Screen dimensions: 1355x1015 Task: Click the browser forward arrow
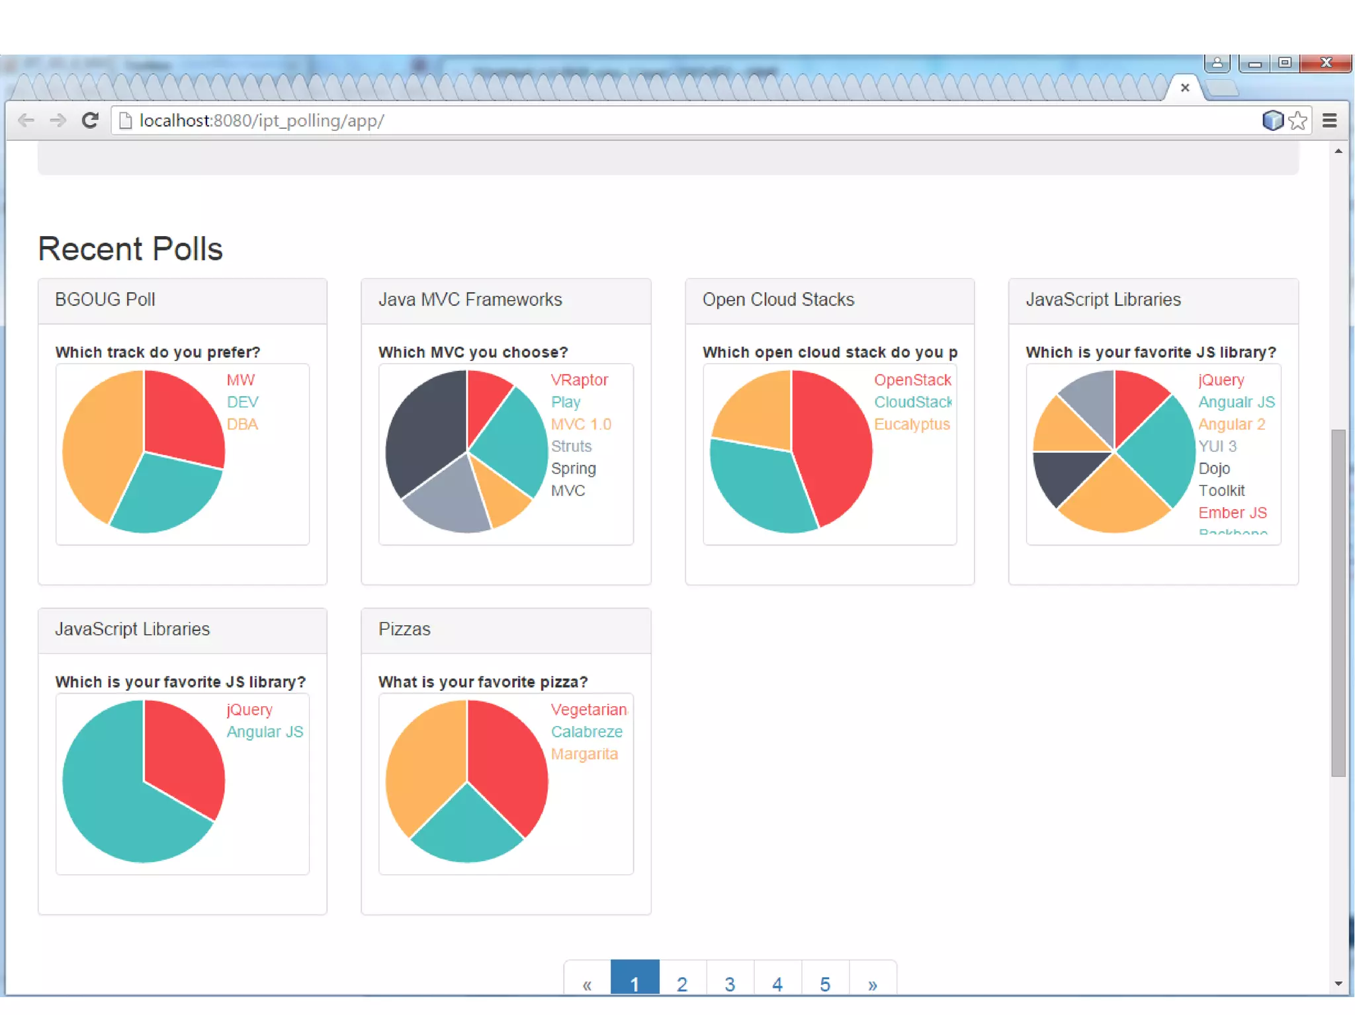[x=58, y=120]
